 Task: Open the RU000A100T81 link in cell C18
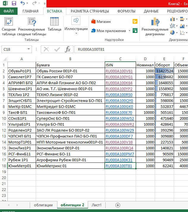click(x=119, y=166)
